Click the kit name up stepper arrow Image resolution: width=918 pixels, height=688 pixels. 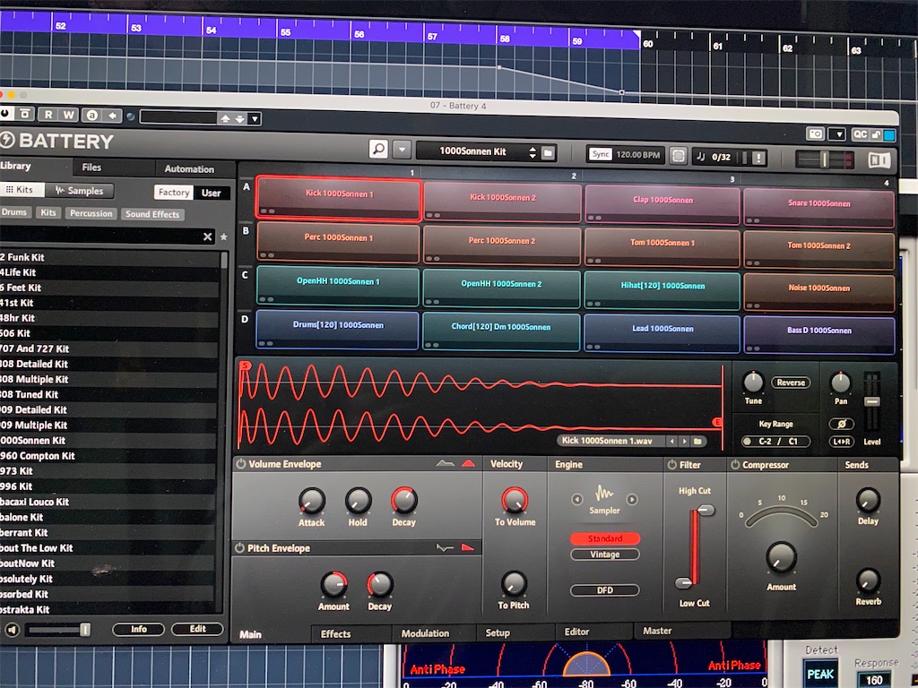coord(533,148)
